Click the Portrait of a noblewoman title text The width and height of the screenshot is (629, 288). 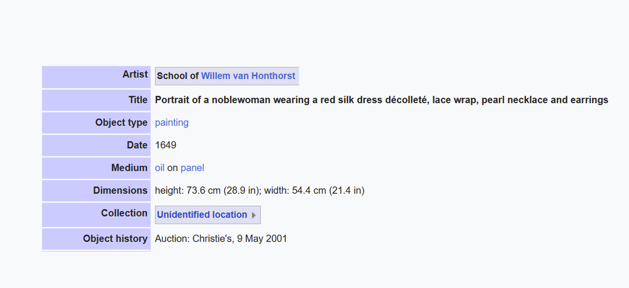pos(381,100)
